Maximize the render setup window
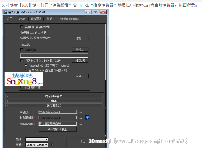Screen dimensions: 202x148 click(x=96, y=12)
